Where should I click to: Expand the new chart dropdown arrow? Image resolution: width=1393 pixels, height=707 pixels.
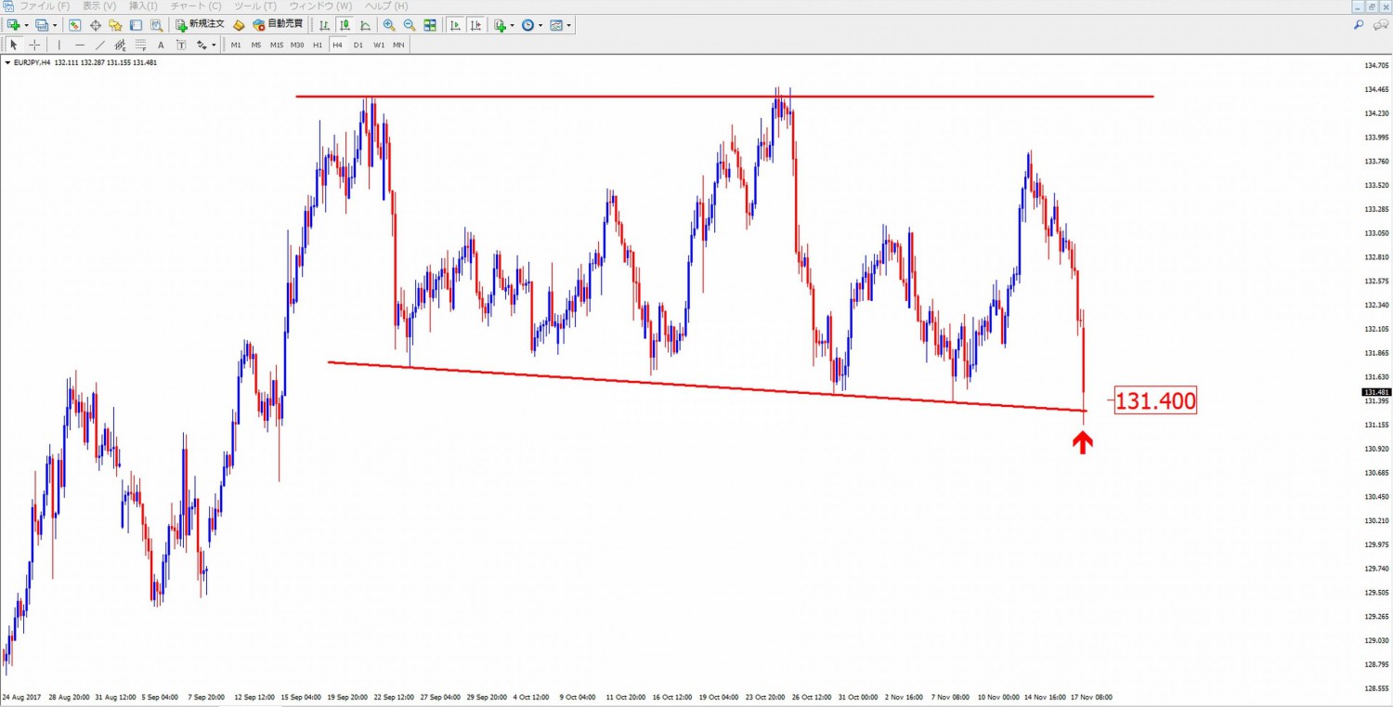point(26,25)
